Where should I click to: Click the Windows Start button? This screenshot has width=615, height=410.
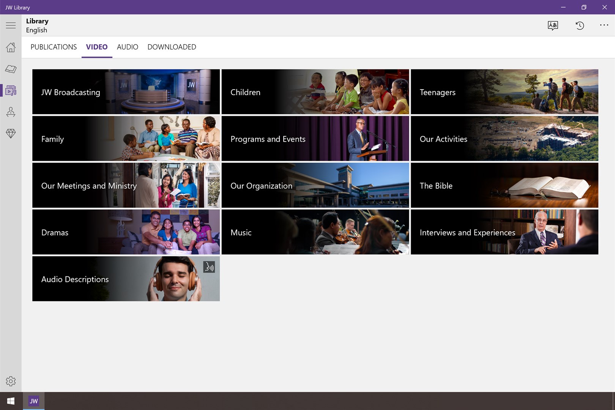coord(11,401)
